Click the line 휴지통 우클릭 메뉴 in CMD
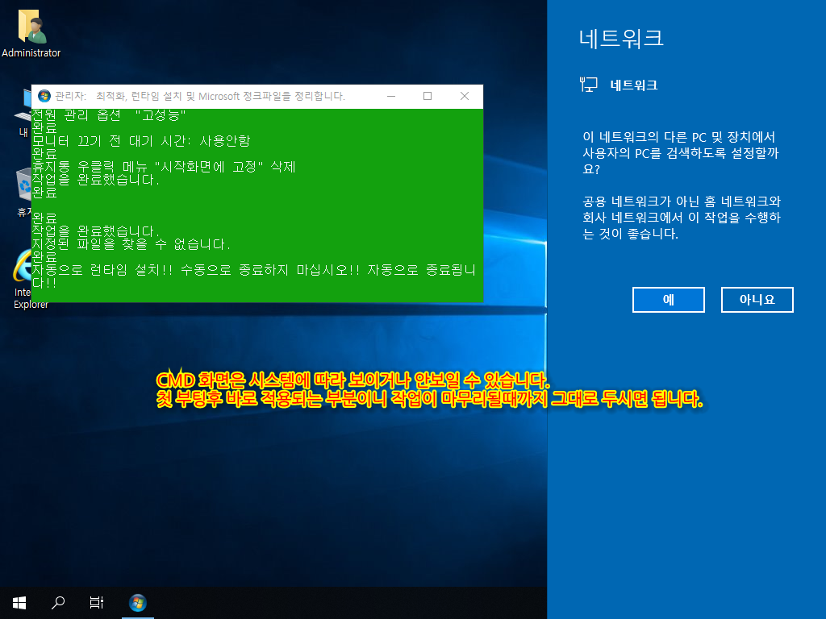 164,166
